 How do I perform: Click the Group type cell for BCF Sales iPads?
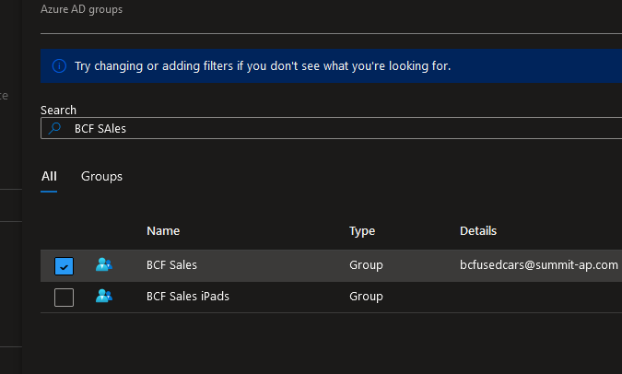point(366,297)
